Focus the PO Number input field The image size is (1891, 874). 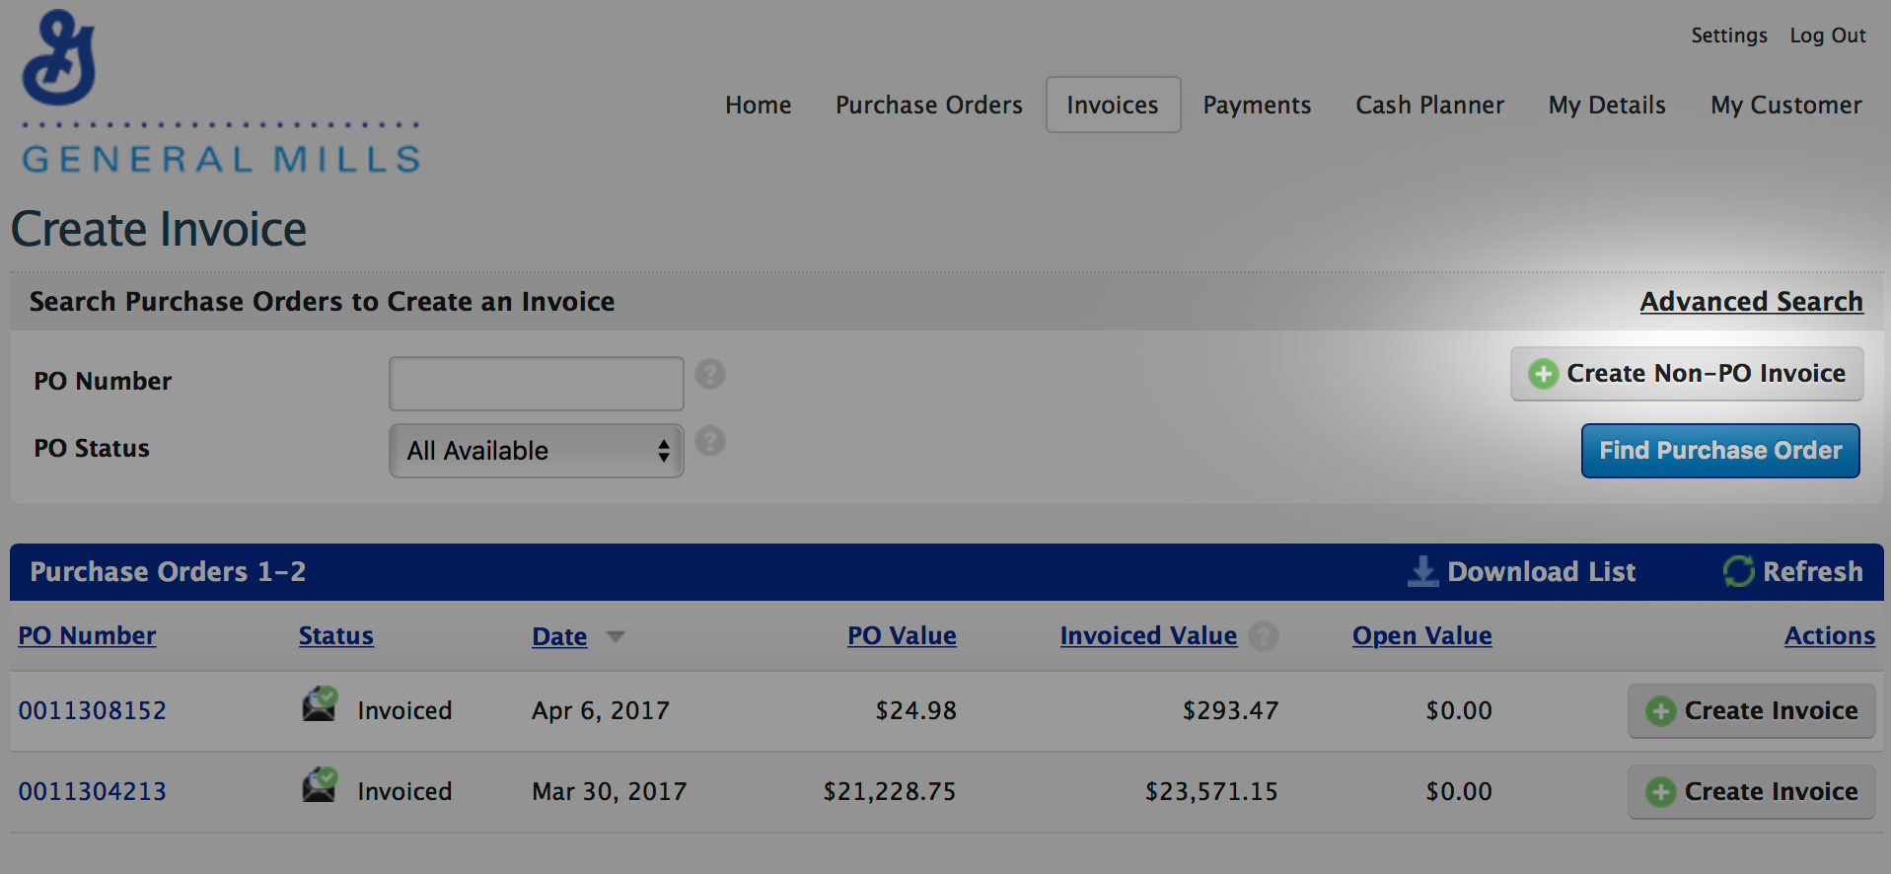(537, 384)
